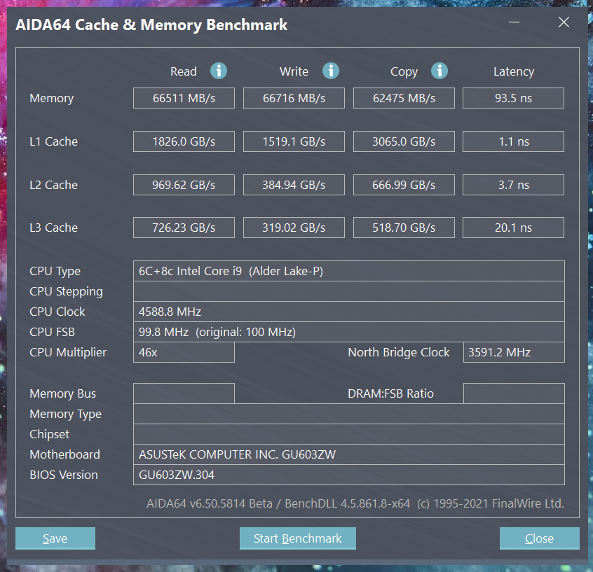
Task: Click the BIOS Version field
Action: tap(348, 475)
